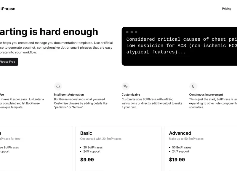The height and width of the screenshot is (171, 237).
Task: Click the rightmost dot in the terminal window
Action: coord(136,32)
